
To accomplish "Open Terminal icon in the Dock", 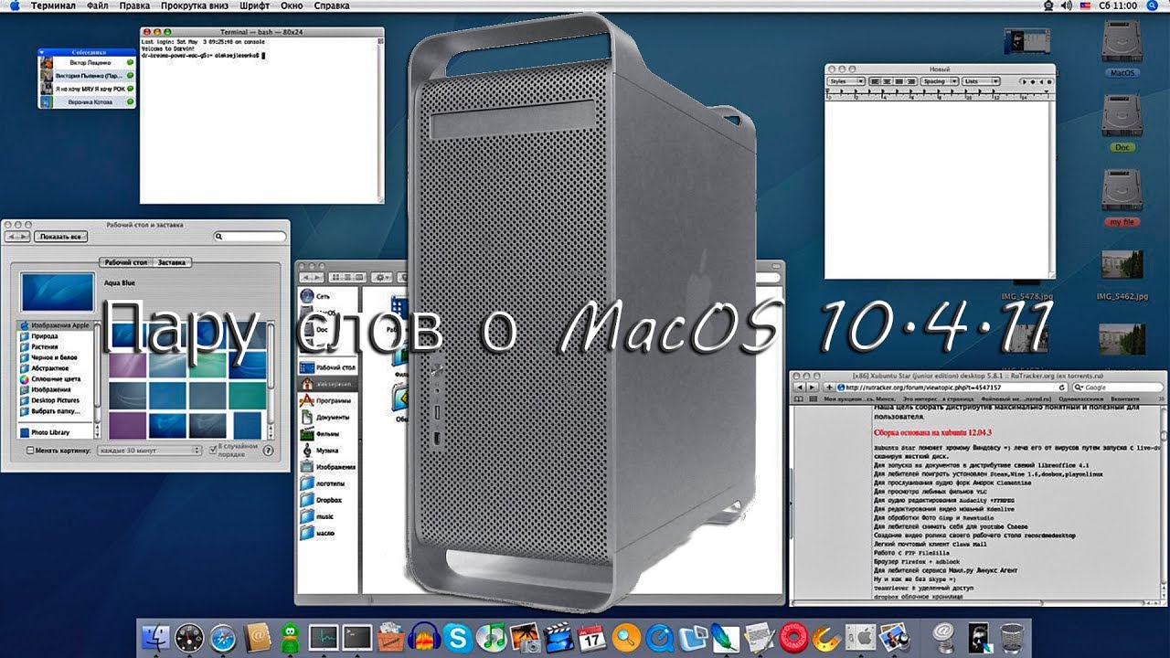I will point(356,637).
